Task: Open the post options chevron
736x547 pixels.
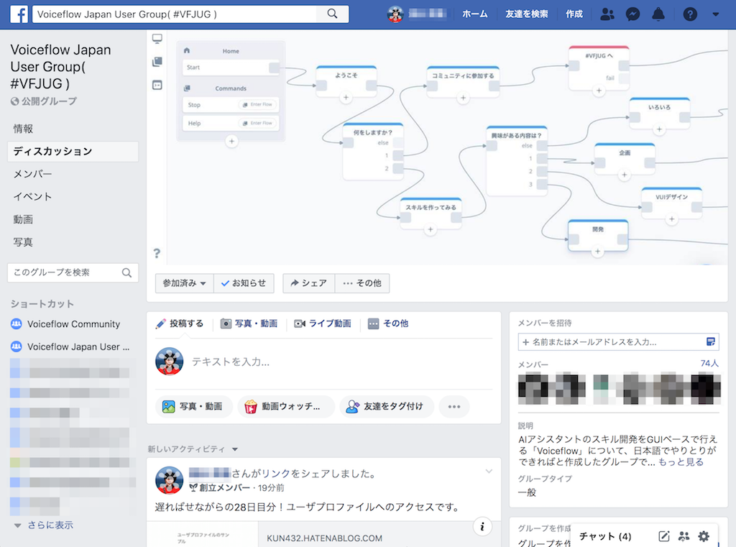Action: pyautogui.click(x=489, y=472)
